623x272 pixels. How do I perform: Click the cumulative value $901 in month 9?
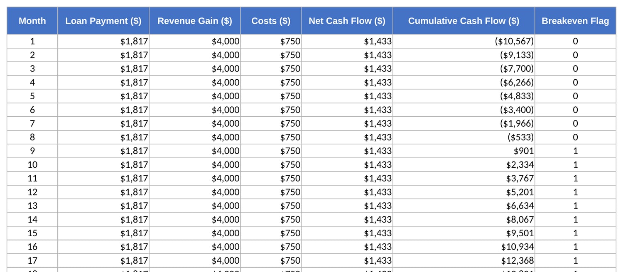[464, 151]
